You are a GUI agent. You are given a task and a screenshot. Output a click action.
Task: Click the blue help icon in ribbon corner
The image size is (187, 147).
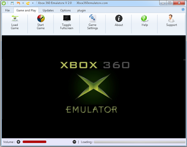183,9
